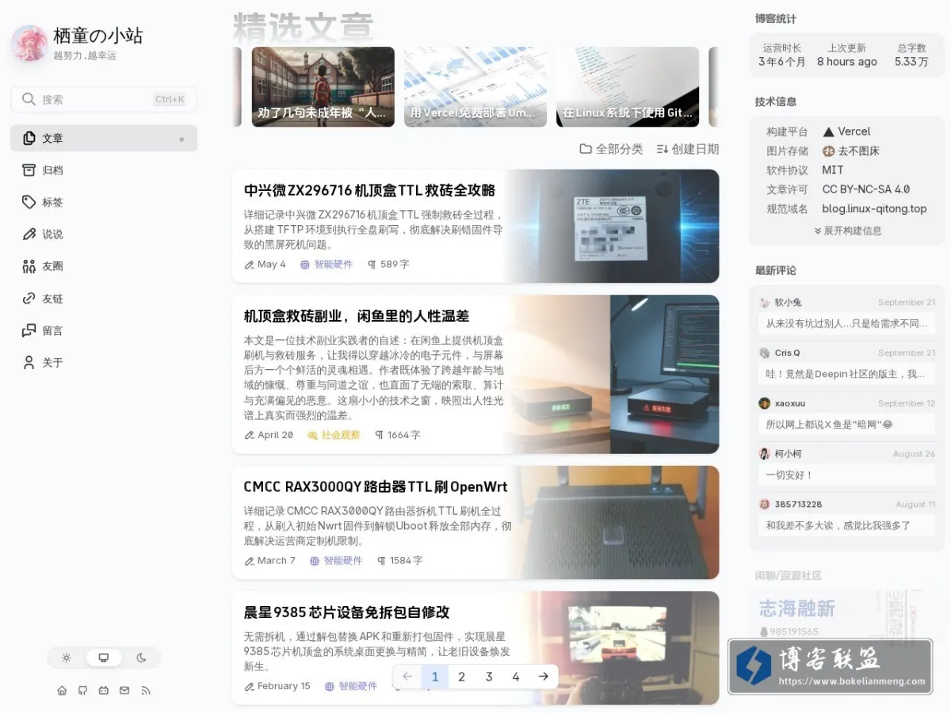Go to page 2 in pagination
The image size is (951, 713).
pos(462,677)
